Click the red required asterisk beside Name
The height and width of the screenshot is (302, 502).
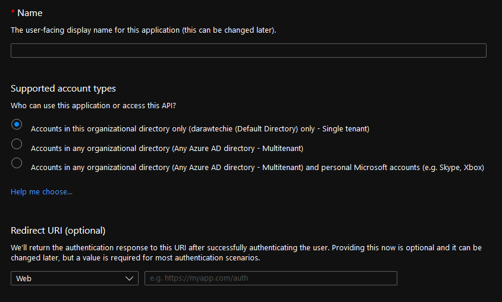(13, 13)
